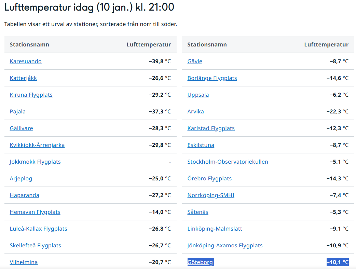The height and width of the screenshot is (274, 356).
Task: Select Kiruna Flygplats station
Action: (31, 95)
